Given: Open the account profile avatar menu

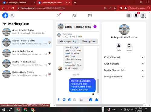Looking at the screenshot, I should click(143, 15).
